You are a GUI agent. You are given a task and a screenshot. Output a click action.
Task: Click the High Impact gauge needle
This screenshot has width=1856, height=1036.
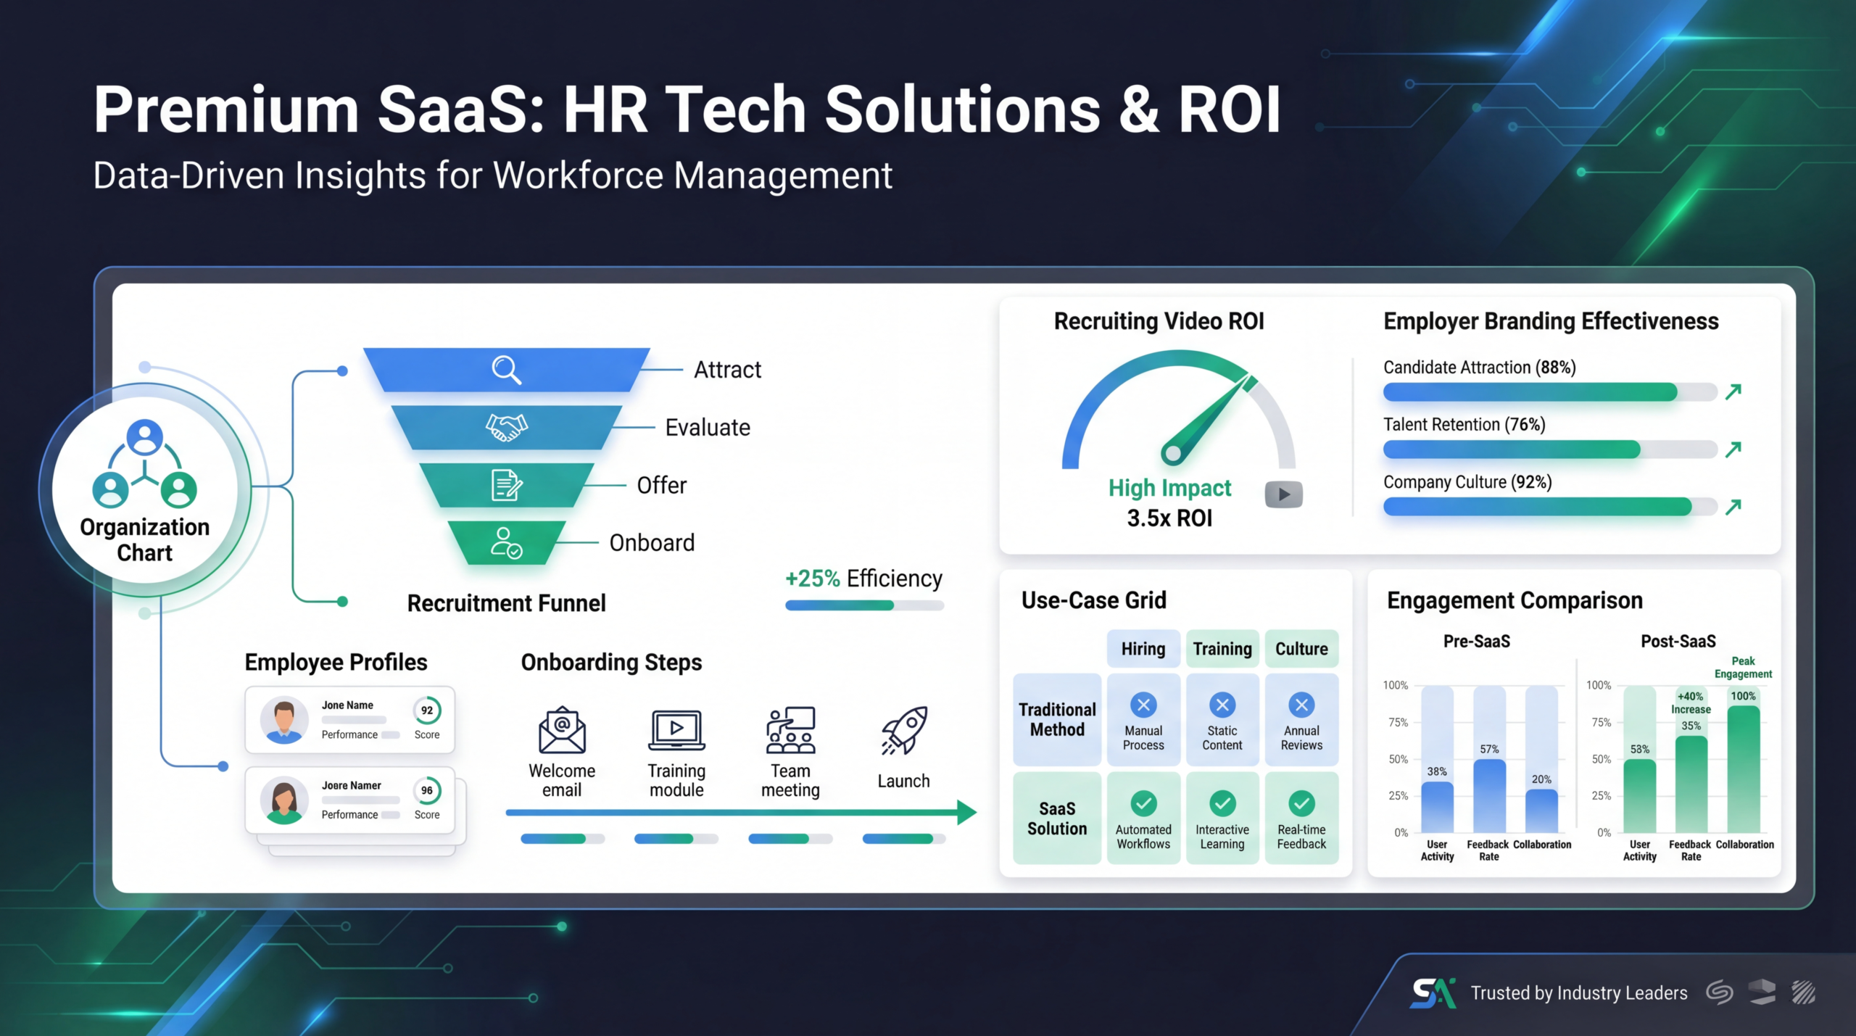(x=1209, y=420)
